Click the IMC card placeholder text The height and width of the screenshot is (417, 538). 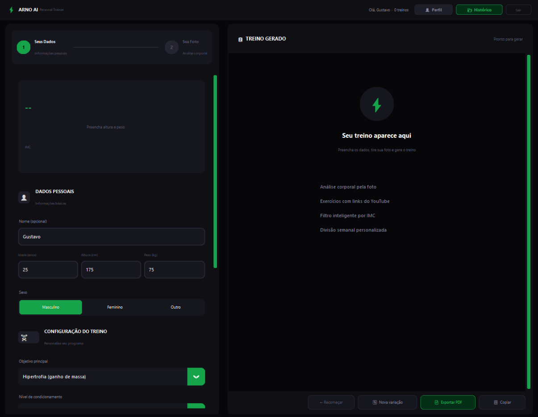[106, 127]
